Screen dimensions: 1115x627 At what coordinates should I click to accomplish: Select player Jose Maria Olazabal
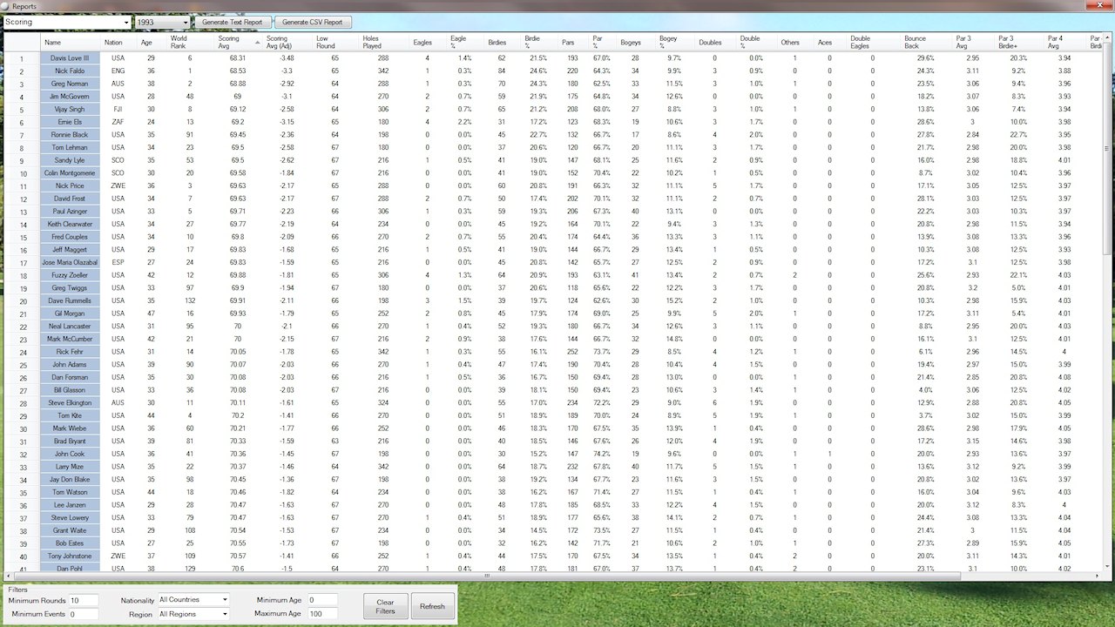tap(71, 262)
